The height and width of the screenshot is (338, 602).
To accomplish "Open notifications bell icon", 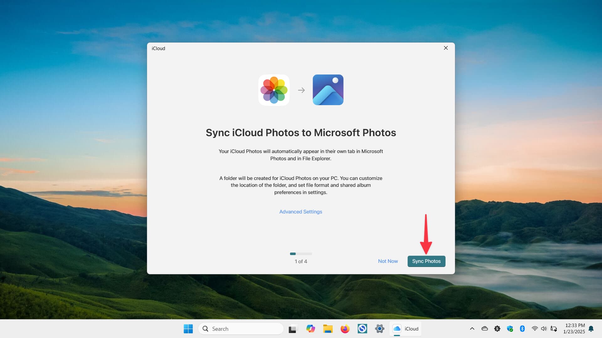I will 591,329.
